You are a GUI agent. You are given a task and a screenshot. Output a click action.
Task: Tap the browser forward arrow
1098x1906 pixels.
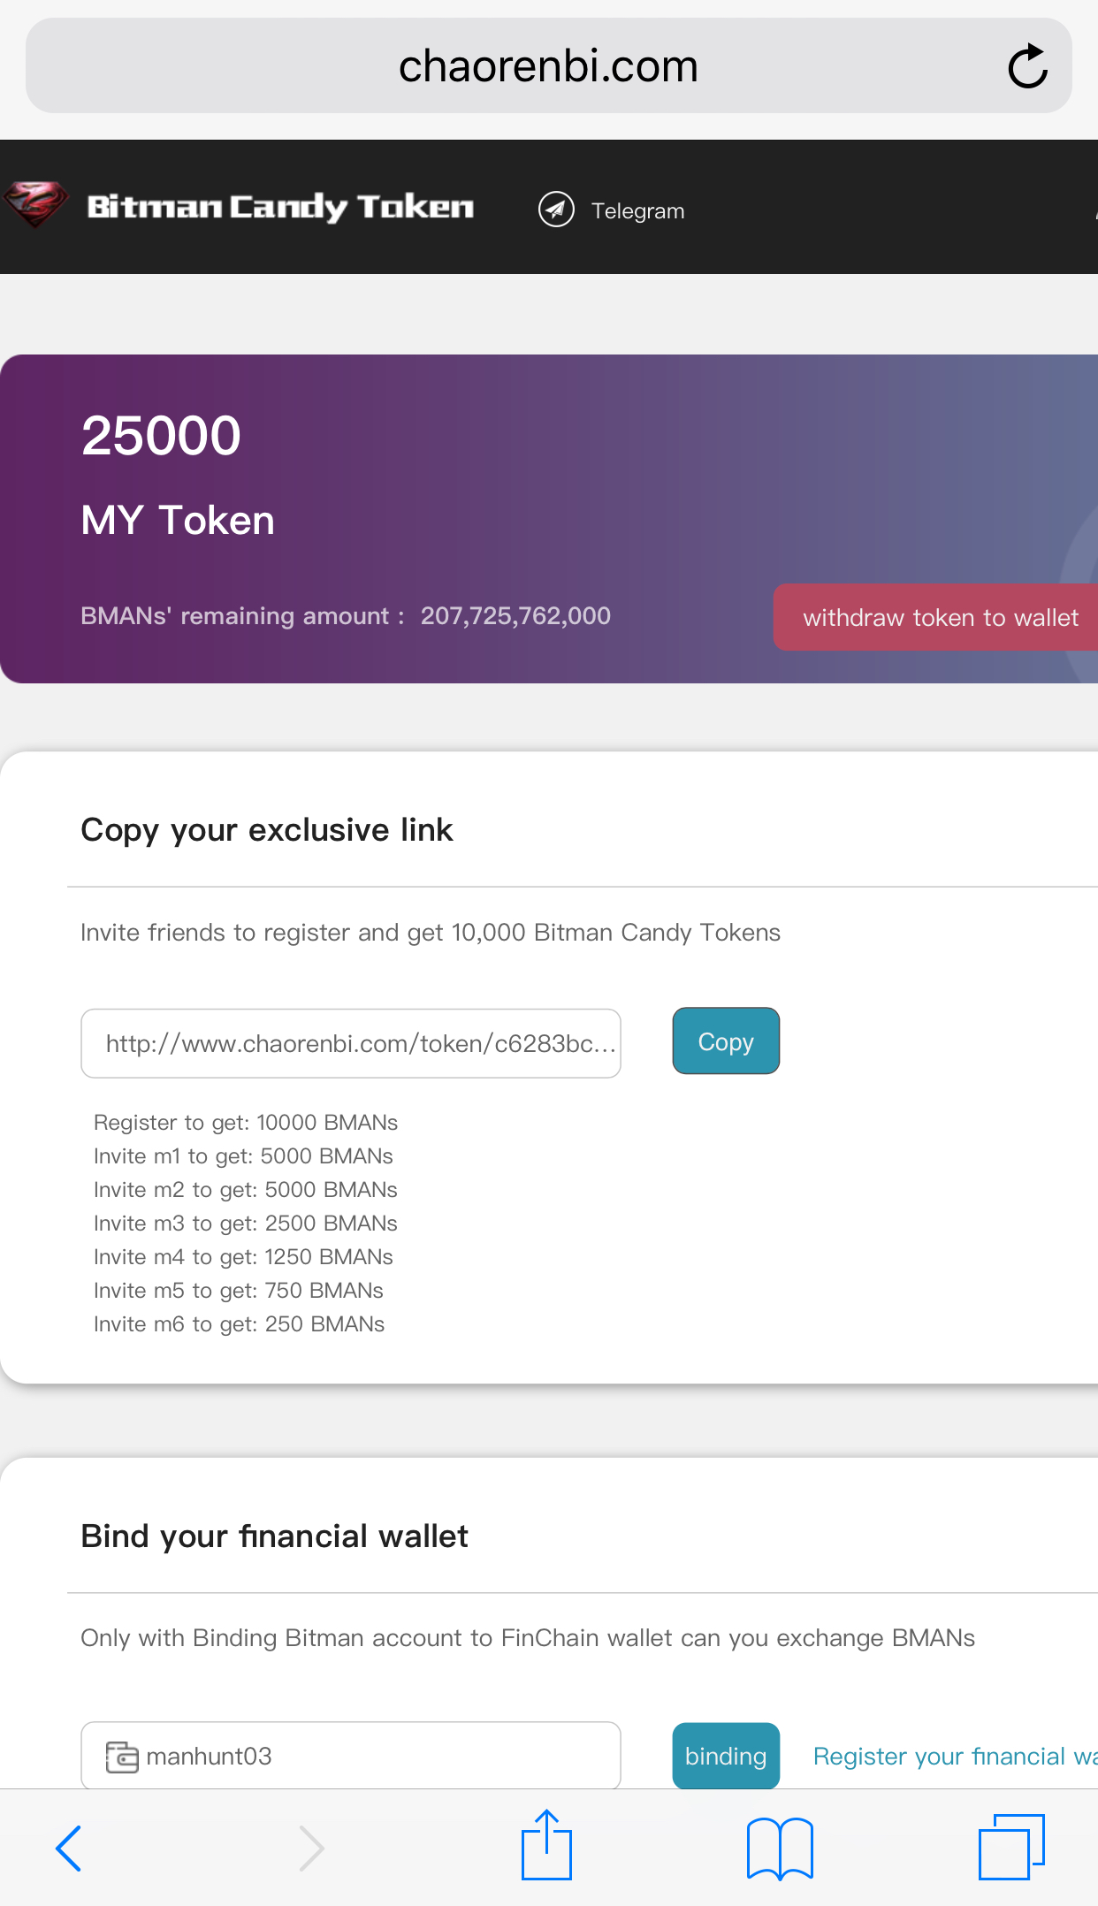click(311, 1848)
